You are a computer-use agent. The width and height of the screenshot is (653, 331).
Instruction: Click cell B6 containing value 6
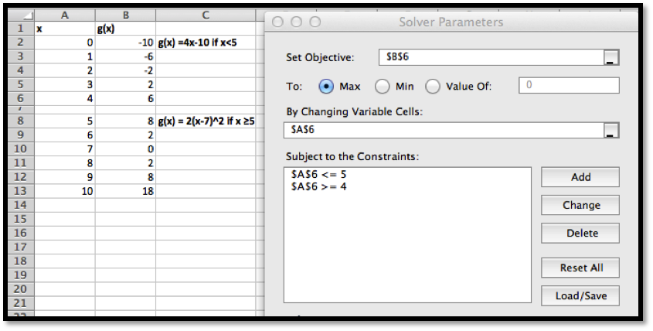click(x=124, y=99)
